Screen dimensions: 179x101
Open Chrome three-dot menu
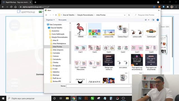click(176, 7)
